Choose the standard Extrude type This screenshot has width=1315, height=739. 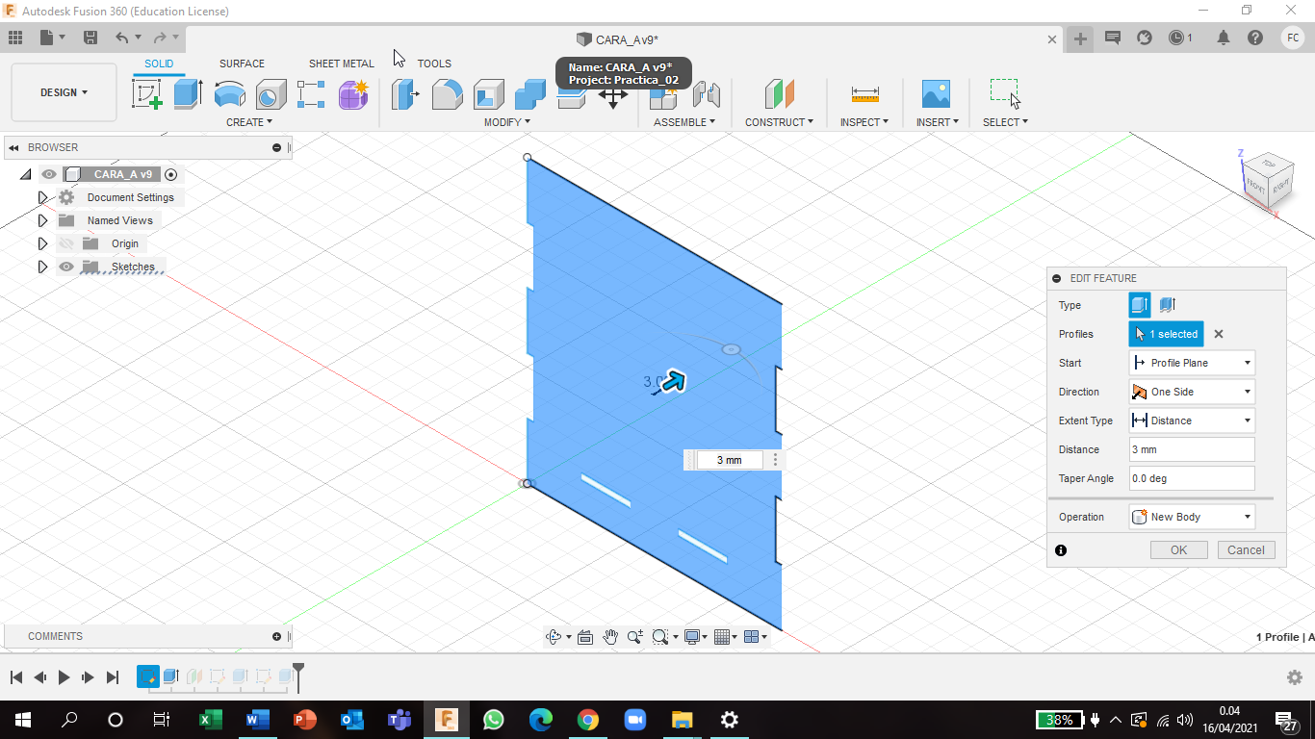pyautogui.click(x=1140, y=305)
